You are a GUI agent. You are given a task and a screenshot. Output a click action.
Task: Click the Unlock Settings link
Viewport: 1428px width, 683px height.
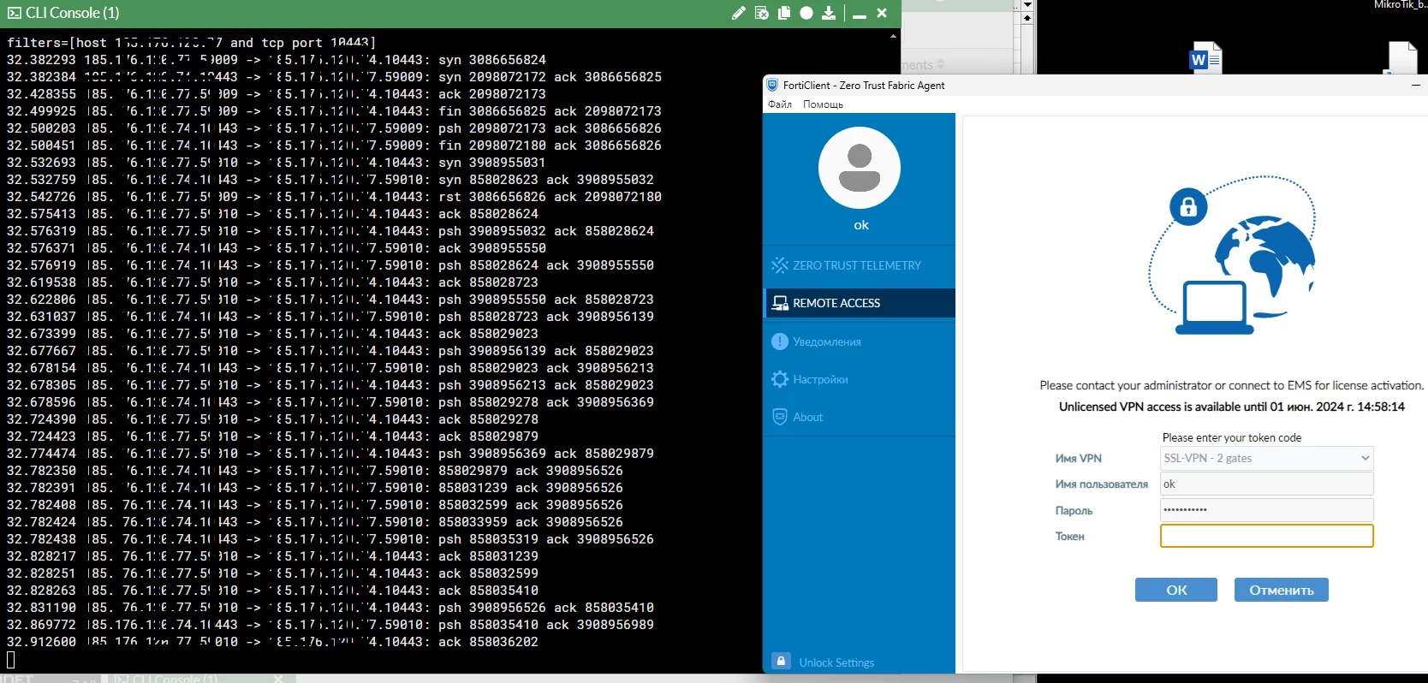click(836, 662)
